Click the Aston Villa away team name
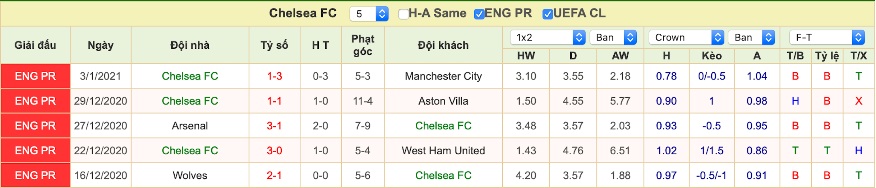The height and width of the screenshot is (188, 876). click(x=443, y=101)
